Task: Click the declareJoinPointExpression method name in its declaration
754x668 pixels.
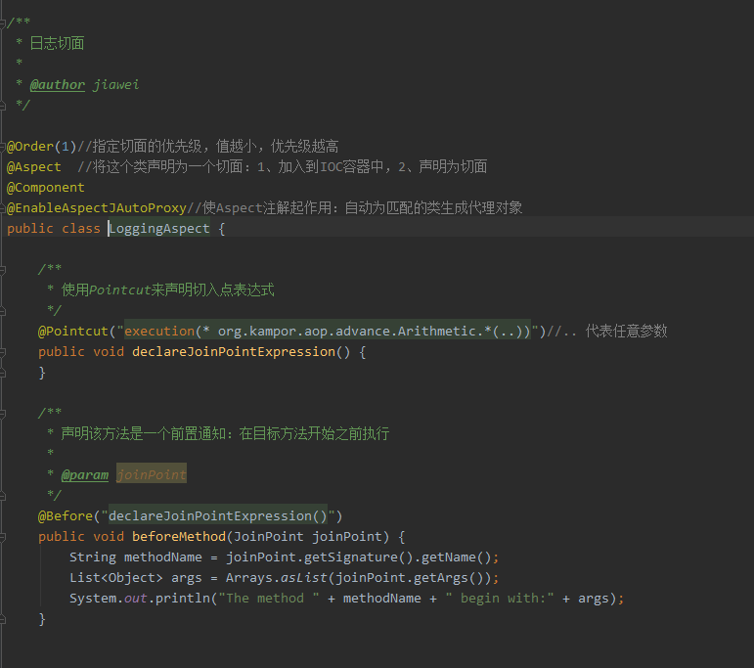Action: (234, 351)
